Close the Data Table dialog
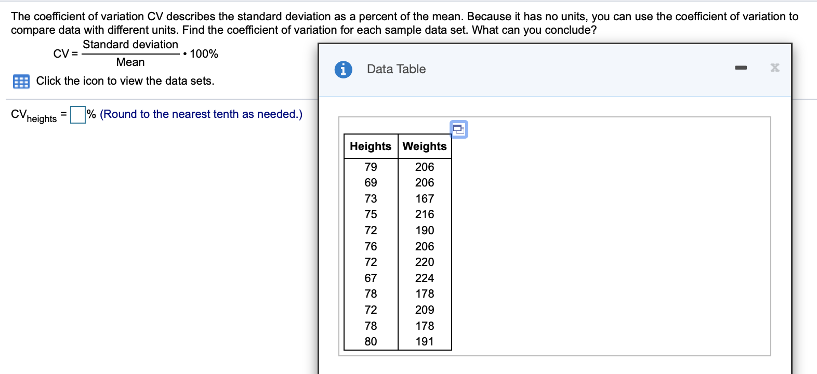This screenshot has height=374, width=817. click(775, 68)
